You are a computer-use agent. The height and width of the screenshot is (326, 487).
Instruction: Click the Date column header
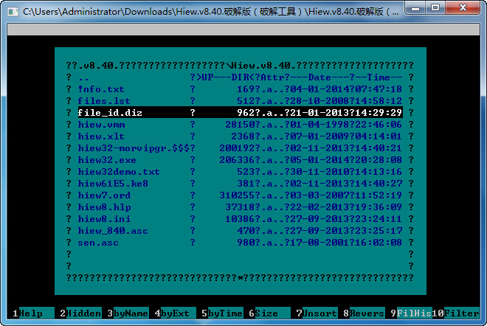click(320, 77)
